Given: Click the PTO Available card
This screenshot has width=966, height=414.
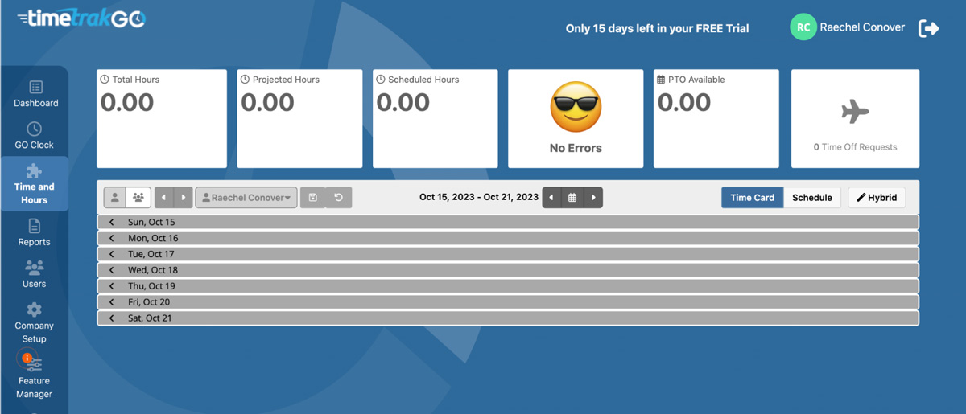Looking at the screenshot, I should 716,118.
